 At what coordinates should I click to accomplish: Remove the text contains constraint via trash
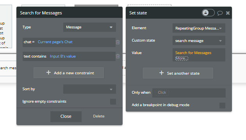pos(118,56)
